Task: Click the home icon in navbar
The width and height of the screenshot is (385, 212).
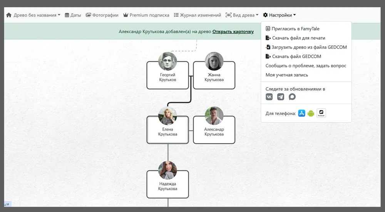Action: pos(9,15)
